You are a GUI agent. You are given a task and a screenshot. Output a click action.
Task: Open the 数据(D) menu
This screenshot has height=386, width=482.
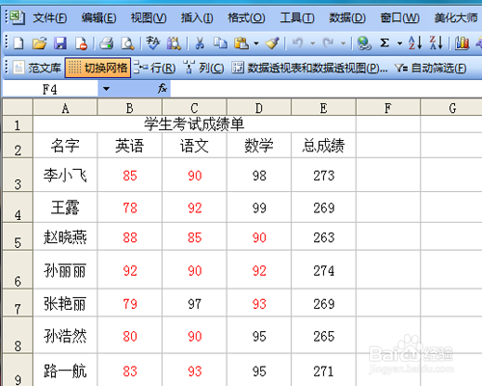[347, 17]
